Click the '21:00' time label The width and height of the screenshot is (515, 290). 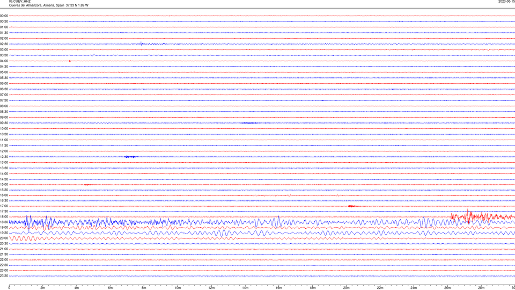pos(4,249)
